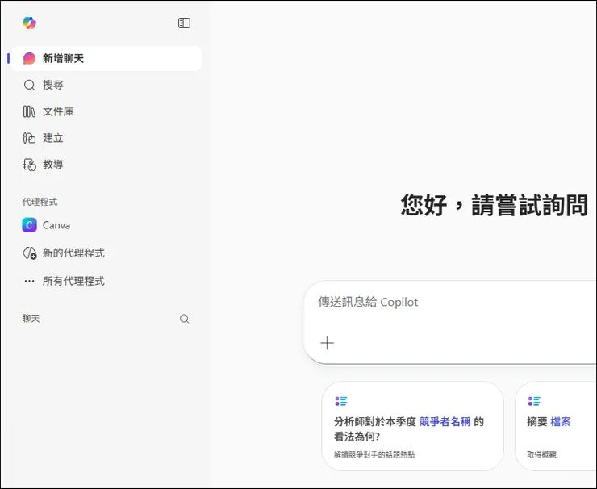Click the Copilot logo icon
This screenshot has width=597, height=489.
[29, 23]
